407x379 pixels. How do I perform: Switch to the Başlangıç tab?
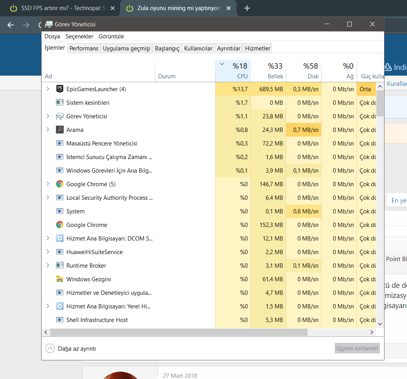pyautogui.click(x=167, y=48)
